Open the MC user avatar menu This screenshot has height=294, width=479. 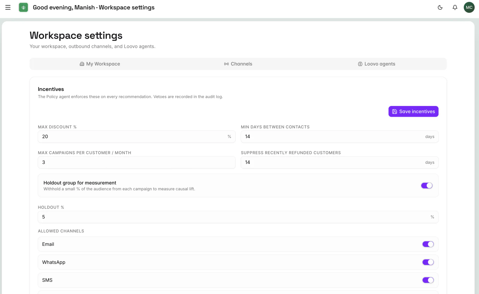pos(469,7)
